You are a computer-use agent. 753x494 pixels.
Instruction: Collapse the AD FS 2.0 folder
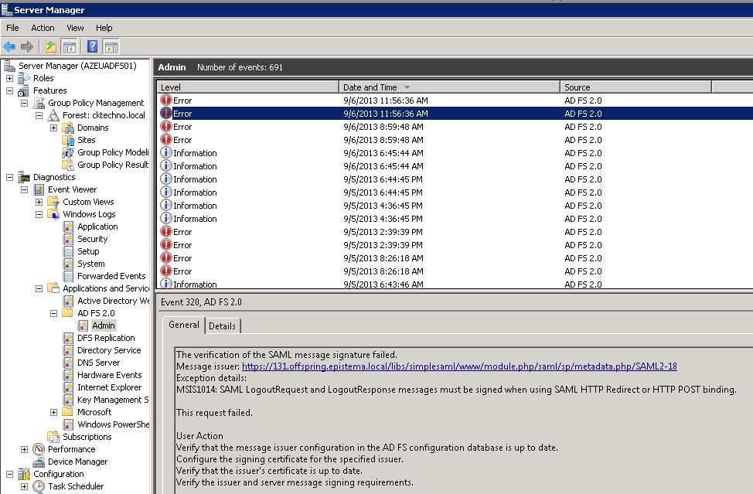[54, 314]
